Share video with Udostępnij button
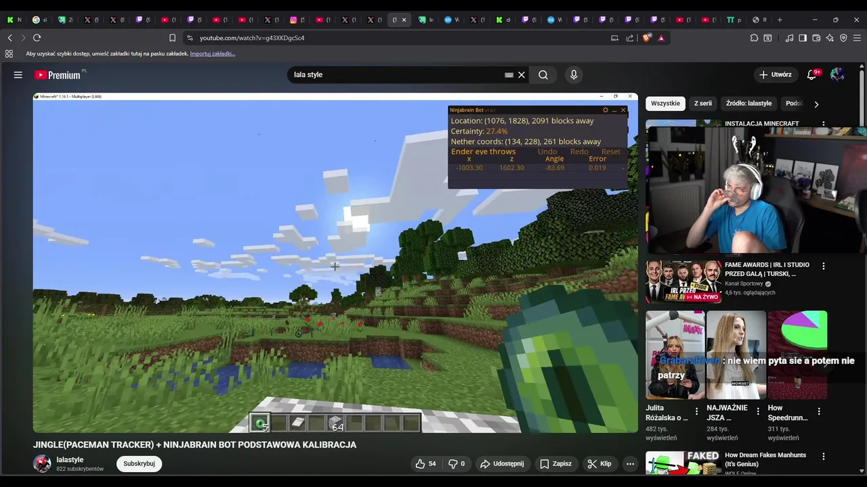This screenshot has width=867, height=487. click(x=502, y=463)
